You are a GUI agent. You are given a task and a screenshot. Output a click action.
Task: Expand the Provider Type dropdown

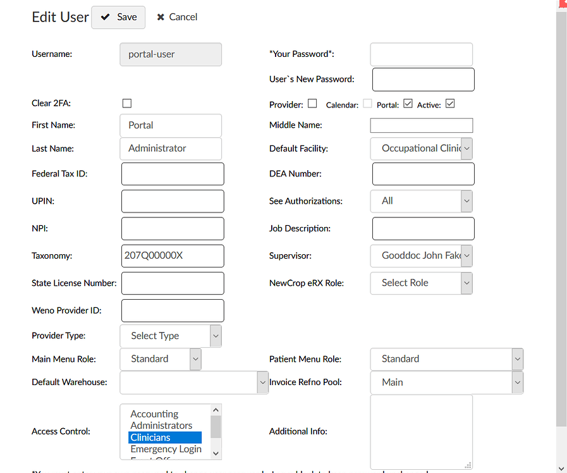(216, 336)
